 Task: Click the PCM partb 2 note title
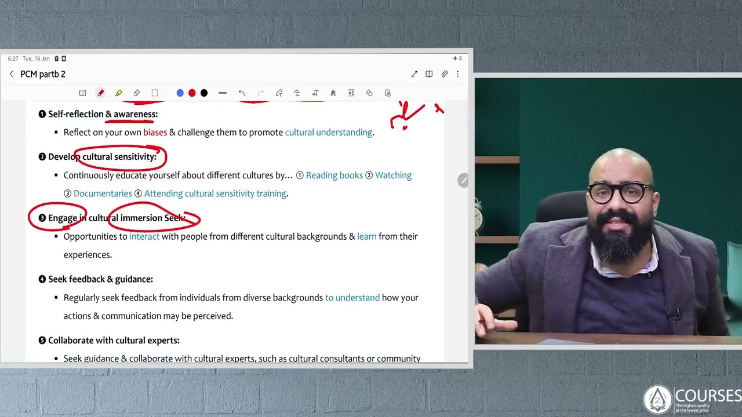(43, 74)
